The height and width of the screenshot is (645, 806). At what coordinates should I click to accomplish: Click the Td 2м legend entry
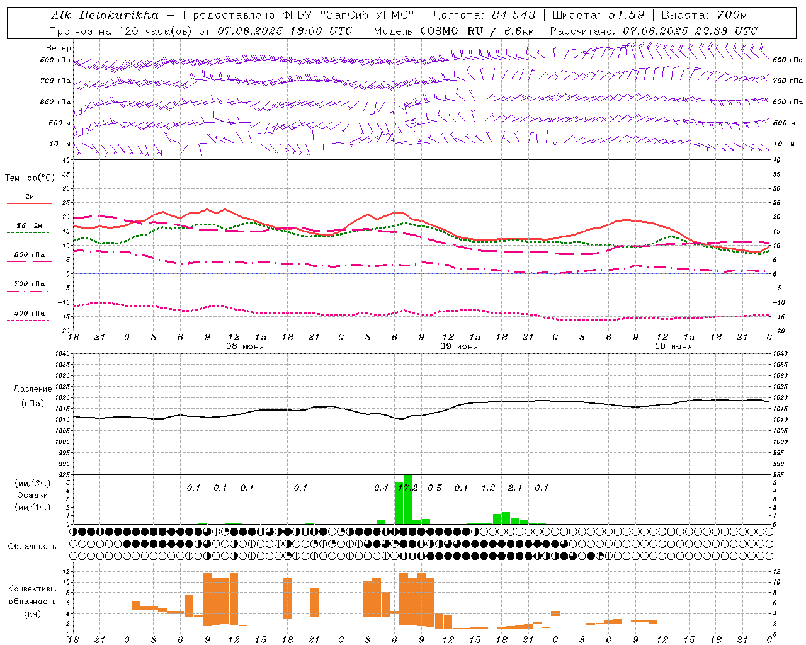(29, 225)
